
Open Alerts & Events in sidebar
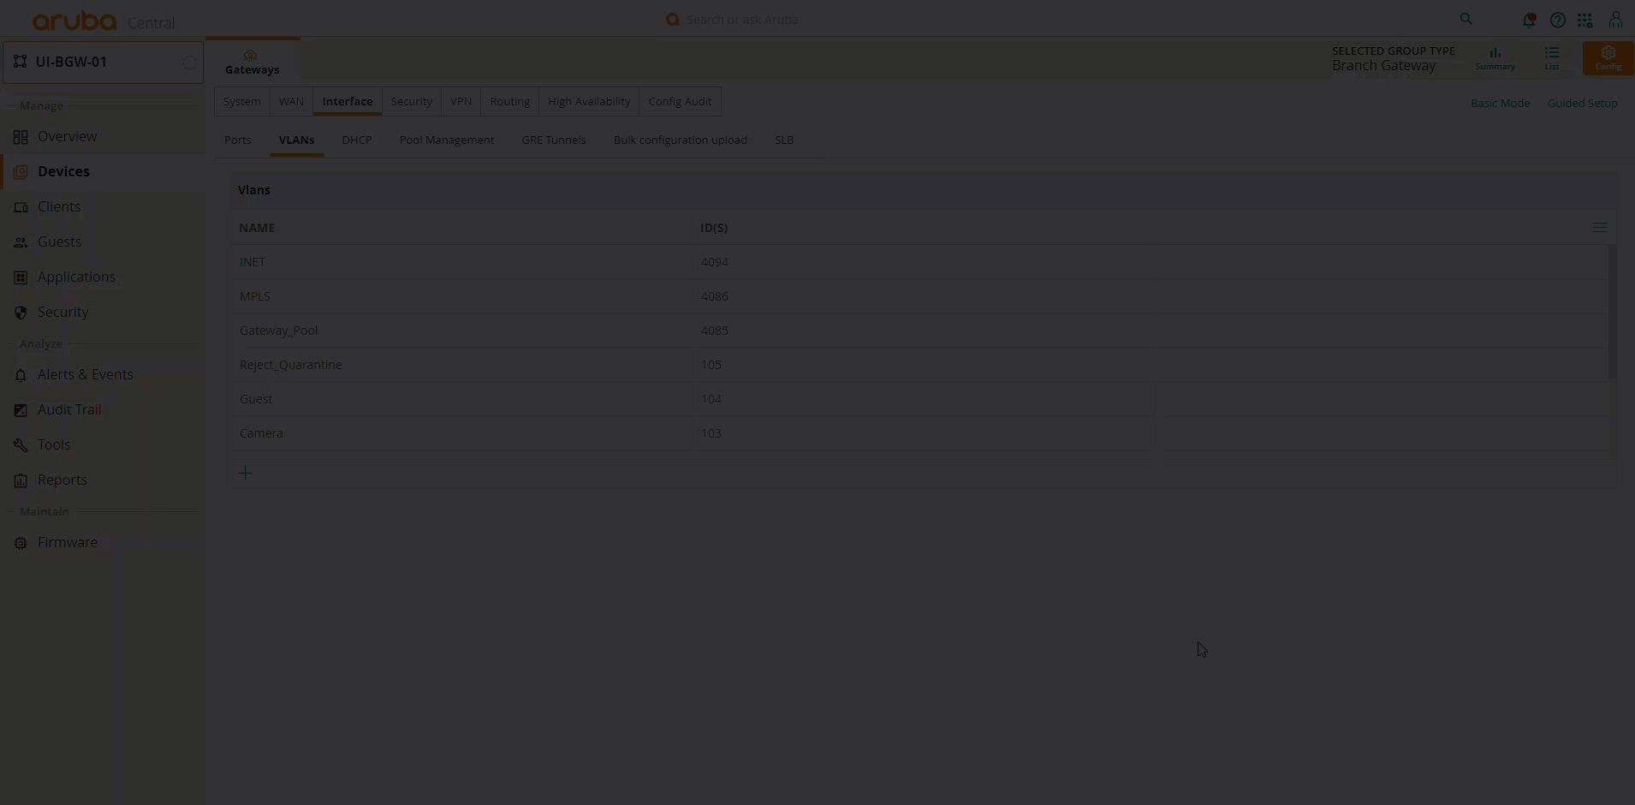(x=85, y=375)
